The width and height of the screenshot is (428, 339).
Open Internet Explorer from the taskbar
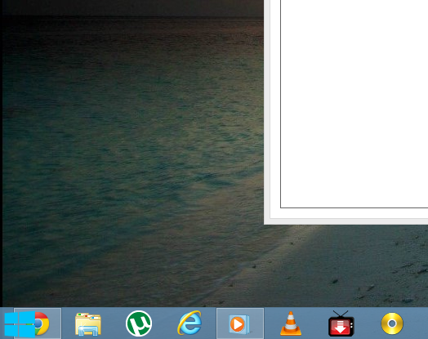189,323
